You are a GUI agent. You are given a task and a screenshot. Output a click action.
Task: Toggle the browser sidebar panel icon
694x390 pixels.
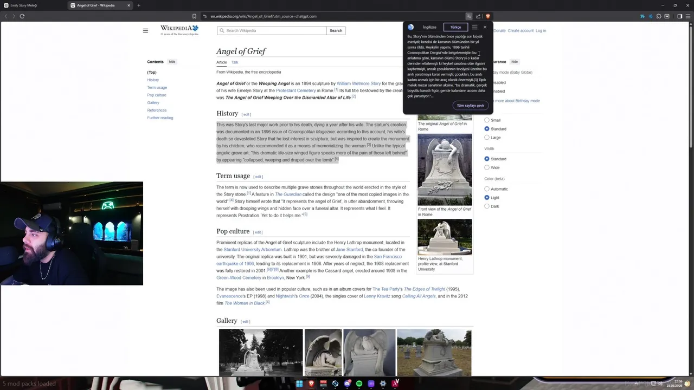click(679, 16)
